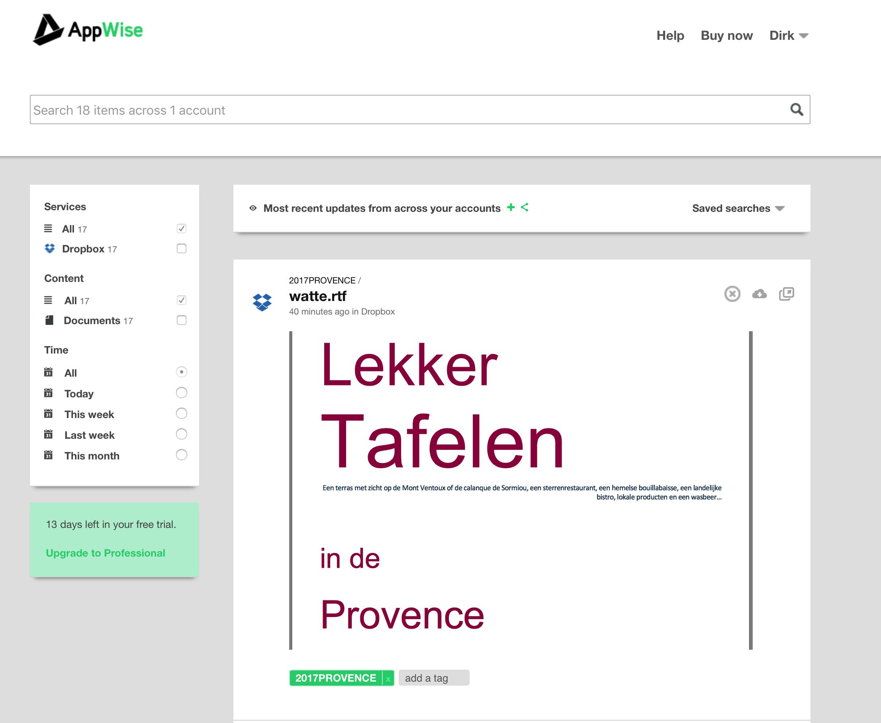Click the circled X remove icon
Image resolution: width=881 pixels, height=723 pixels.
pos(732,294)
